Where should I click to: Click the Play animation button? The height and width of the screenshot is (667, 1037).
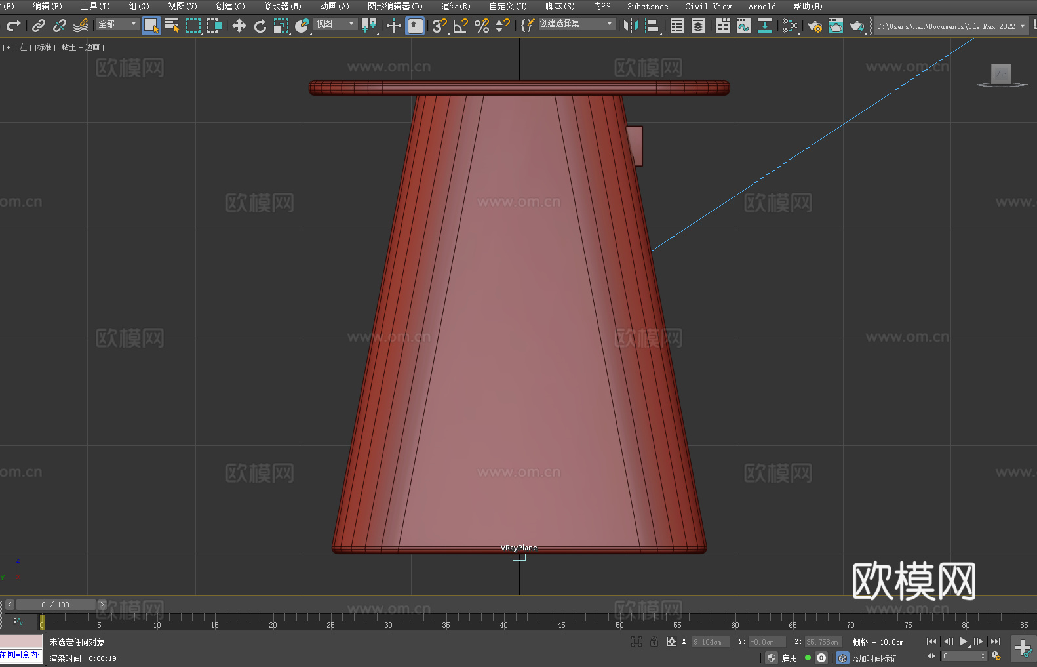[963, 641]
